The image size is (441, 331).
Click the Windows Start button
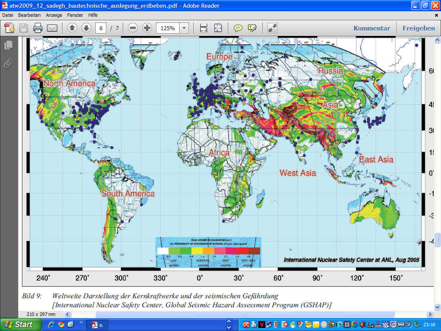[19, 325]
